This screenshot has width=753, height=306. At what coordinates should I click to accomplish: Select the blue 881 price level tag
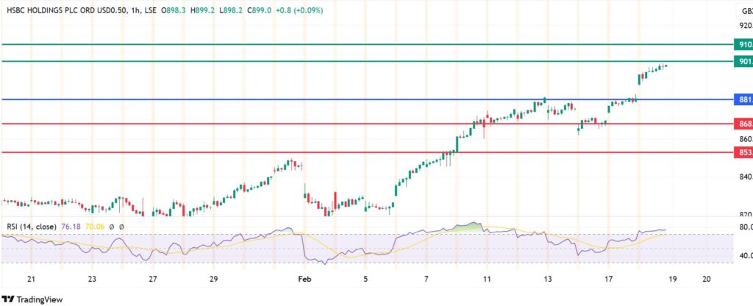[743, 99]
